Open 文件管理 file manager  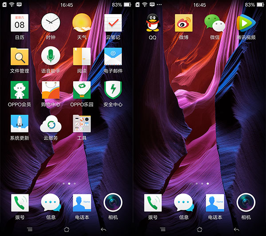pos(20,56)
